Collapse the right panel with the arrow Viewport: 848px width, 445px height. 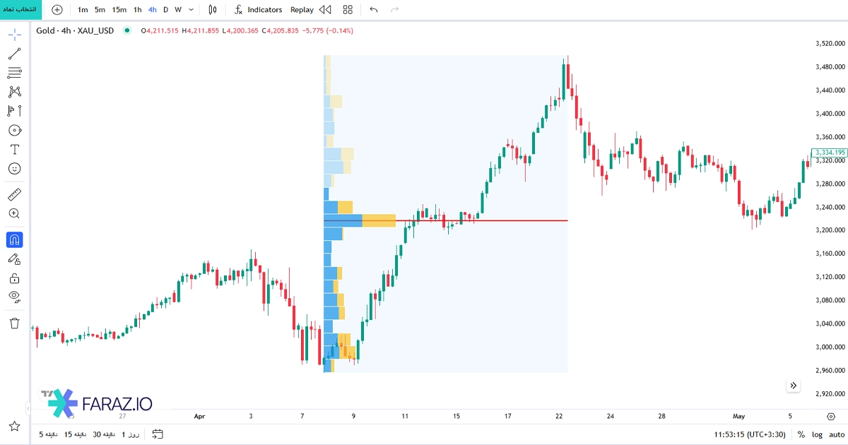coord(793,386)
